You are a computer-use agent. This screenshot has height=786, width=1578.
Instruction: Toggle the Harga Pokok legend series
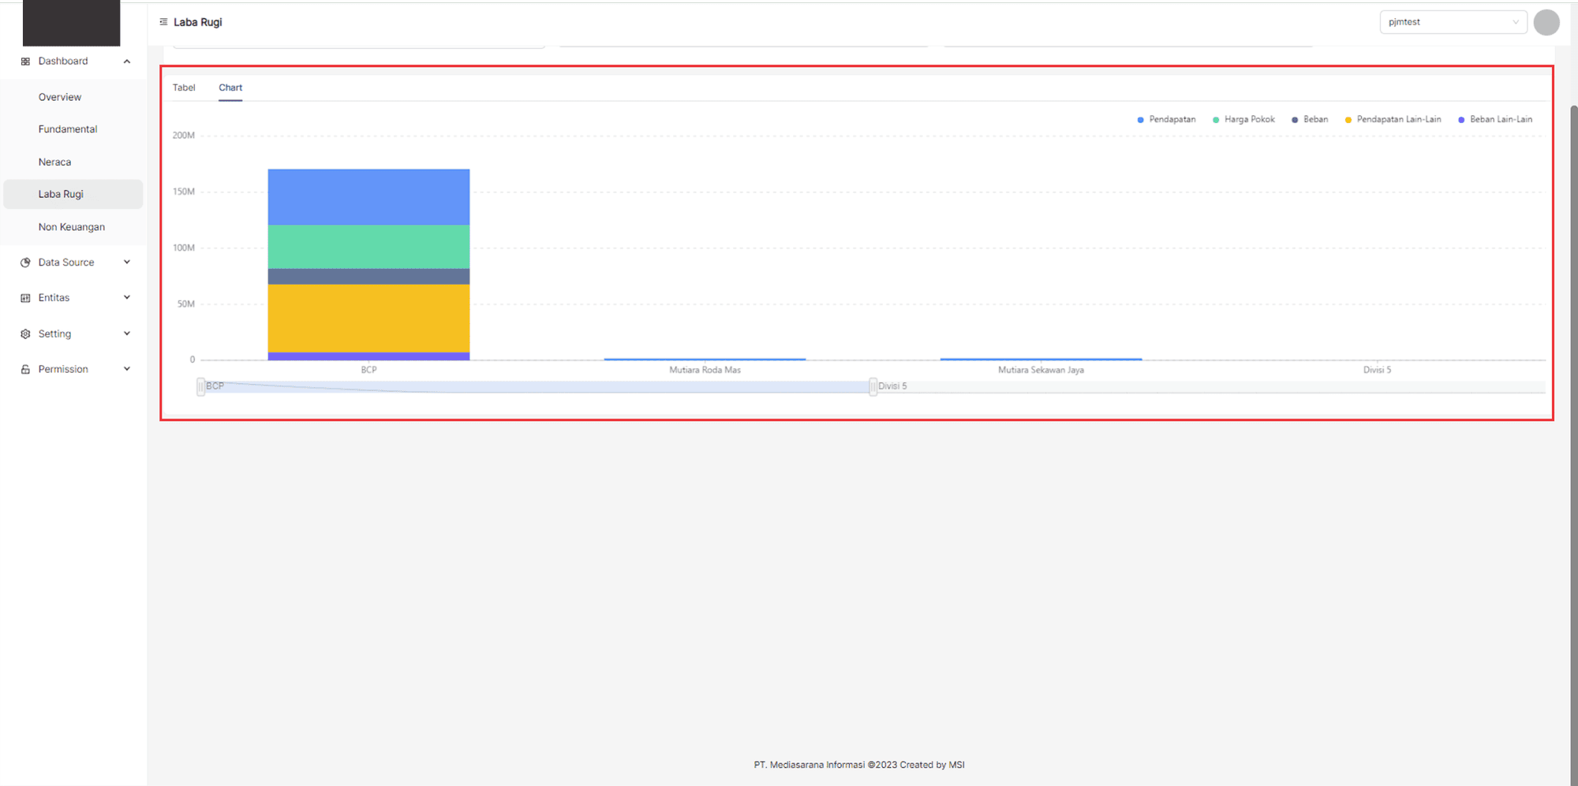coord(1243,120)
